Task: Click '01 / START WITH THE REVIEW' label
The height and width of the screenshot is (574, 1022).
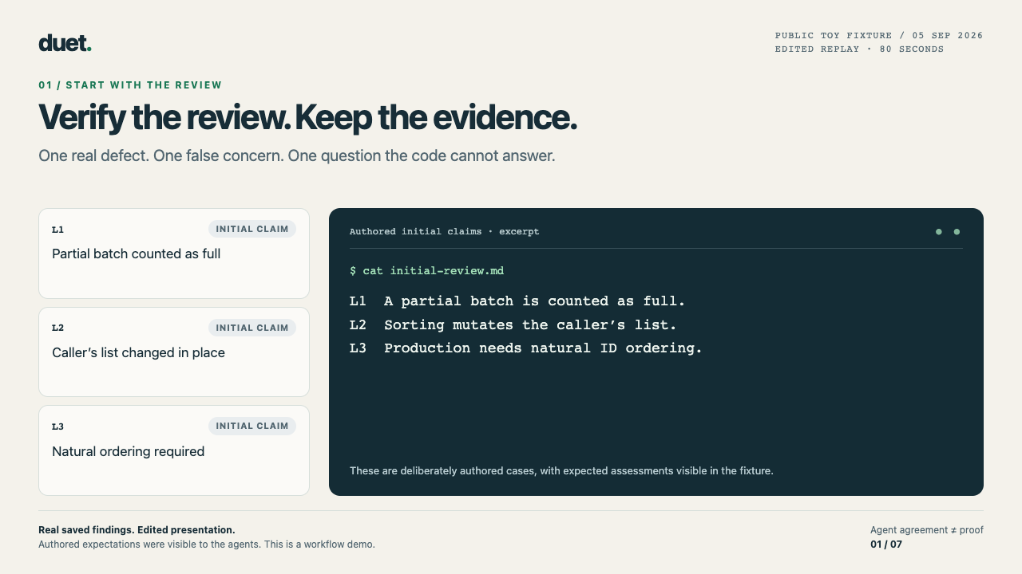Action: (x=130, y=85)
